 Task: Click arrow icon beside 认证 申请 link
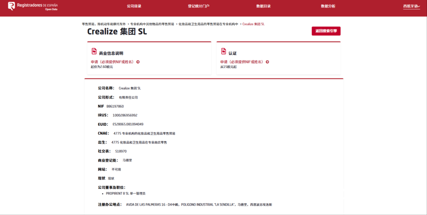click(x=267, y=62)
